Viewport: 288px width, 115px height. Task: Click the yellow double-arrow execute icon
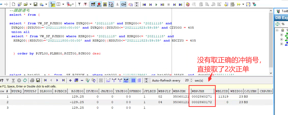(239, 4)
